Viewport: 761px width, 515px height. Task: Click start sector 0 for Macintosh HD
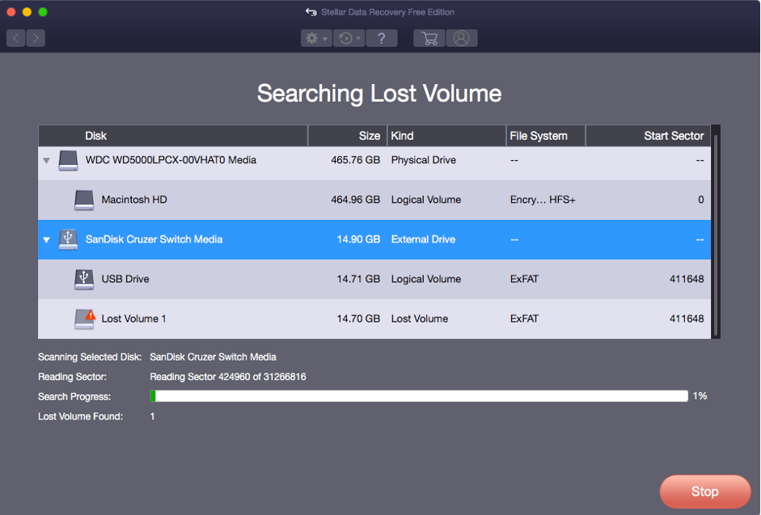tap(701, 200)
